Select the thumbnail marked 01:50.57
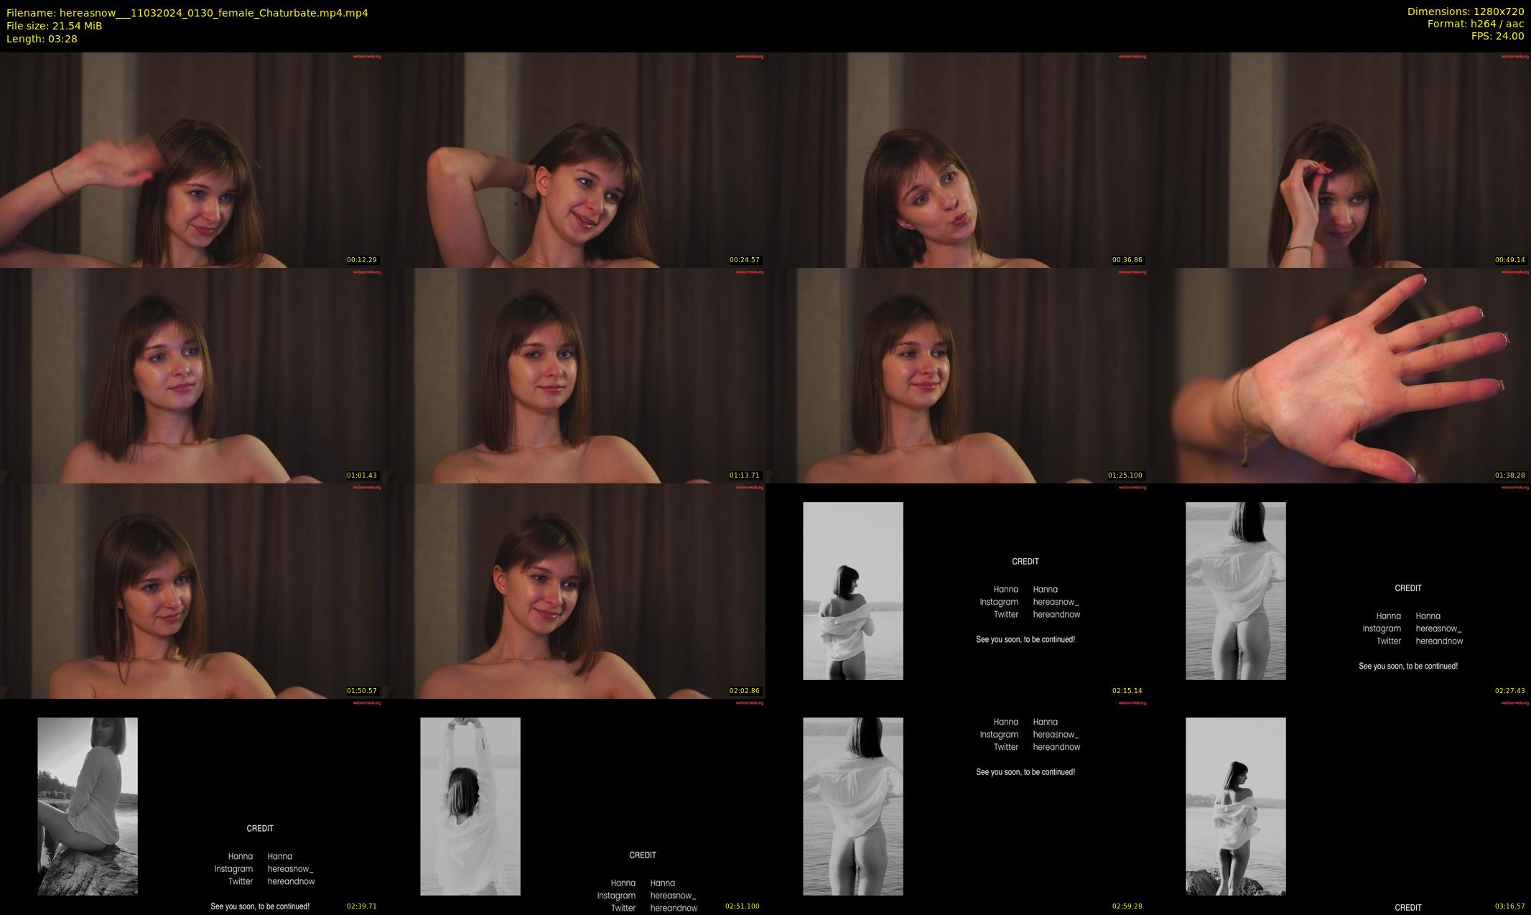The width and height of the screenshot is (1531, 915). click(x=191, y=590)
